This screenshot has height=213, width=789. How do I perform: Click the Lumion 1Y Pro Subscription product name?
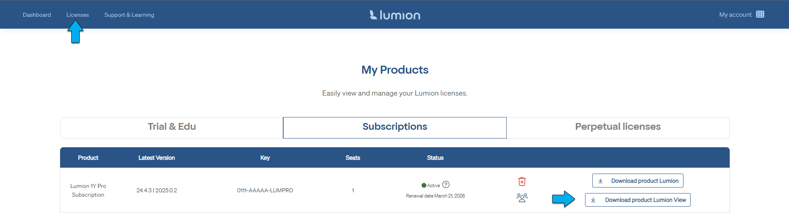click(x=88, y=190)
